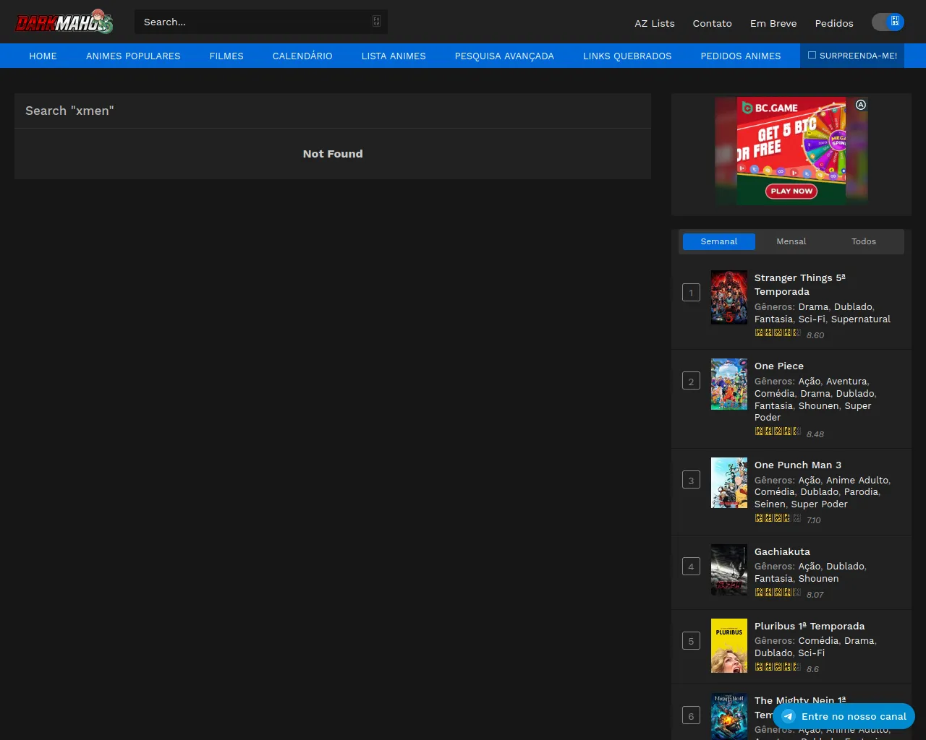The image size is (926, 740).
Task: Click the Telegram icon in channel button
Action: pos(789,716)
